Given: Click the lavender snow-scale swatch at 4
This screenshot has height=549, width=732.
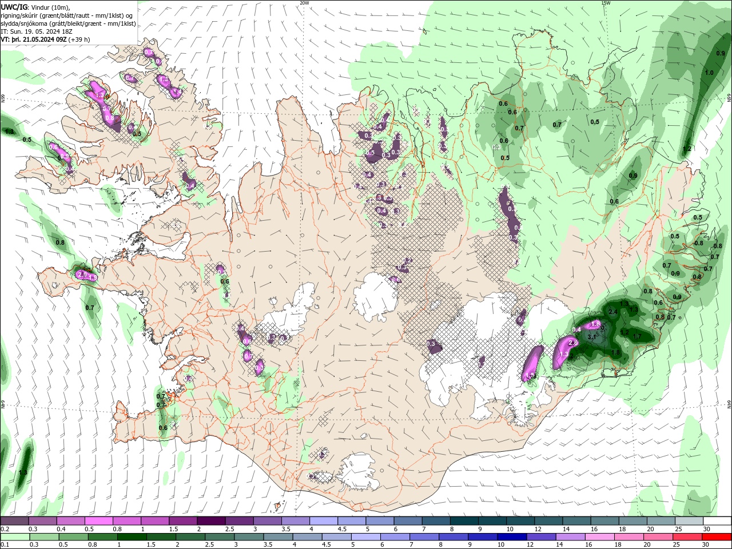Looking at the screenshot, I should tap(323, 521).
